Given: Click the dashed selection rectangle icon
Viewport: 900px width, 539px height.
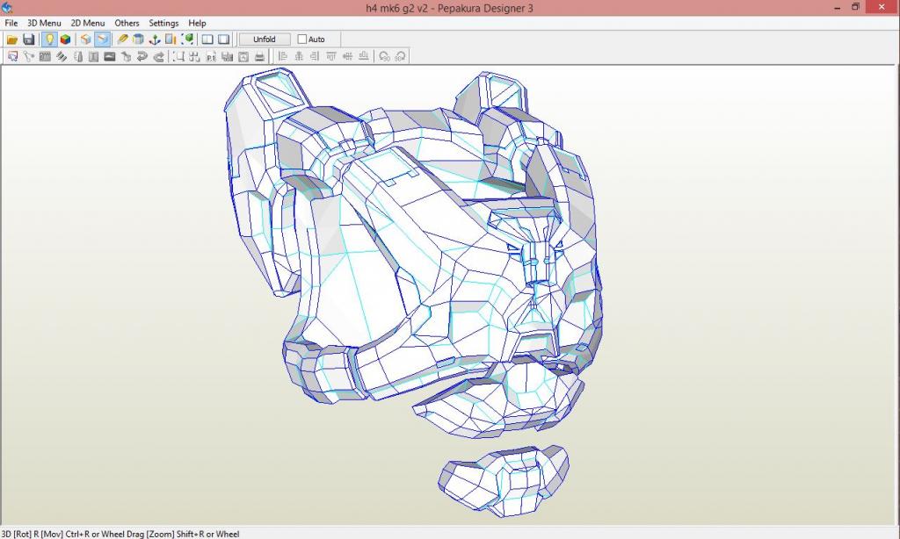Looking at the screenshot, I should tap(178, 56).
